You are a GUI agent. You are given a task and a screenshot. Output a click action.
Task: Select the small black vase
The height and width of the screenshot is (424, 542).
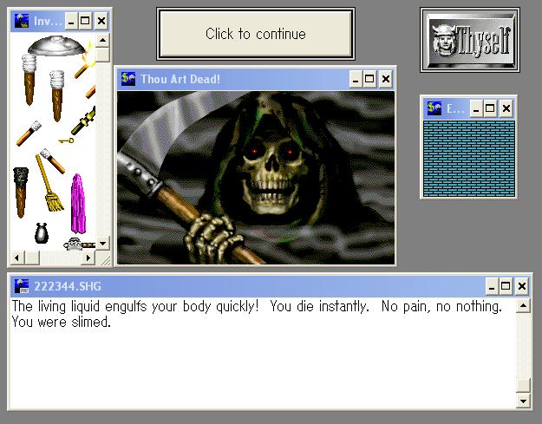click(x=41, y=232)
